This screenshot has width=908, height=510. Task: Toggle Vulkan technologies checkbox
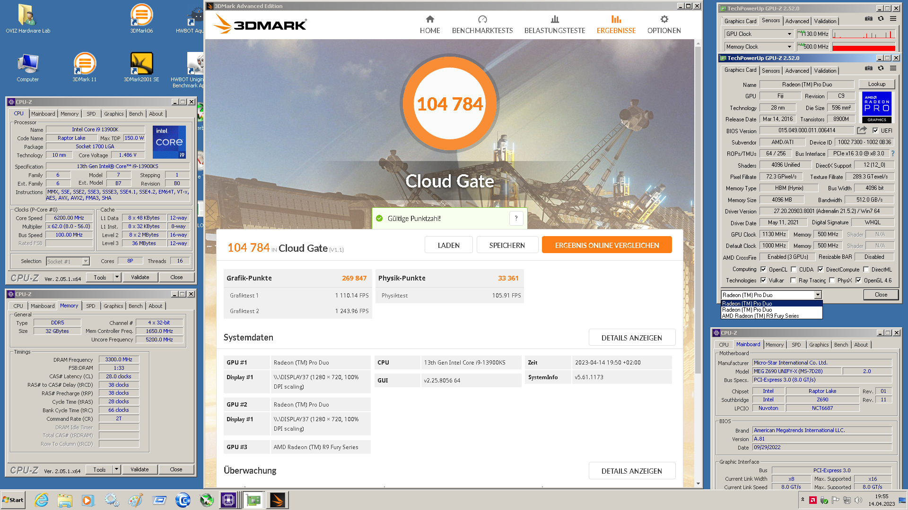(763, 280)
